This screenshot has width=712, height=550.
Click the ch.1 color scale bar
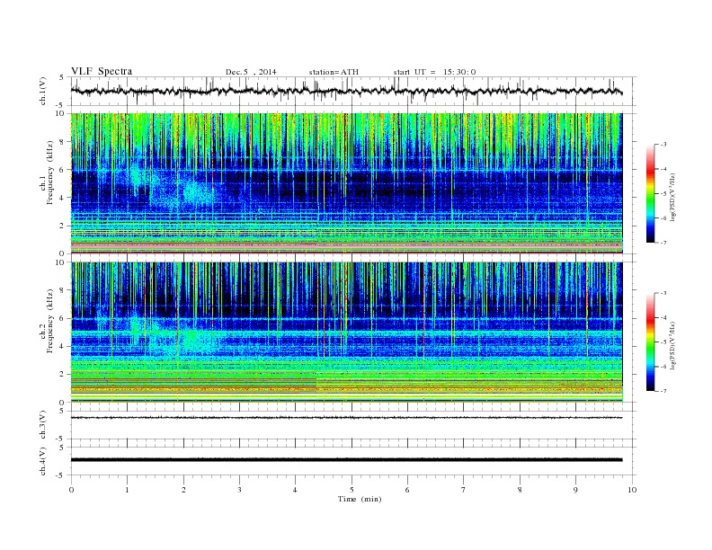[x=650, y=193]
